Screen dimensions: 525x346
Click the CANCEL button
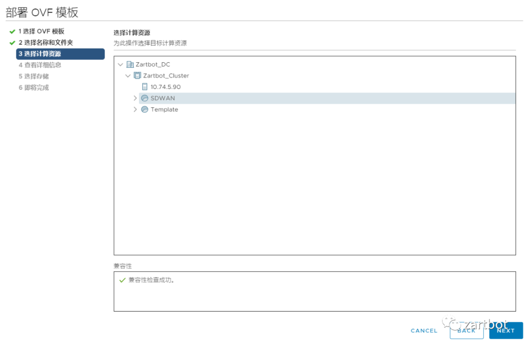424,330
